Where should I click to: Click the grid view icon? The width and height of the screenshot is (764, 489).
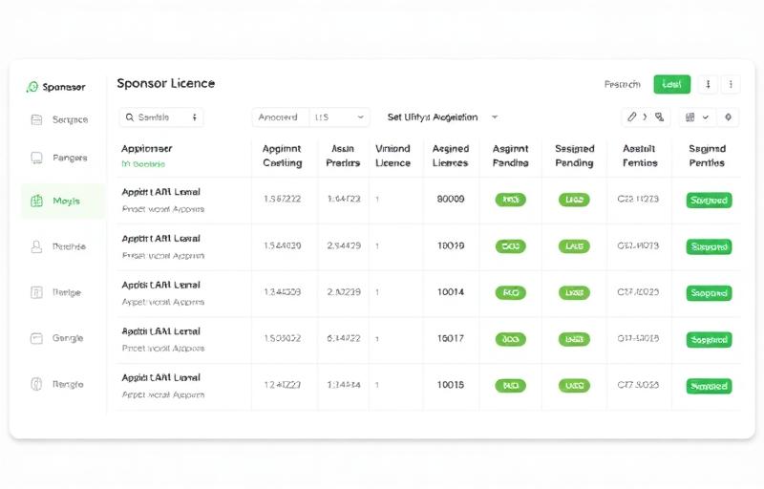pos(690,117)
